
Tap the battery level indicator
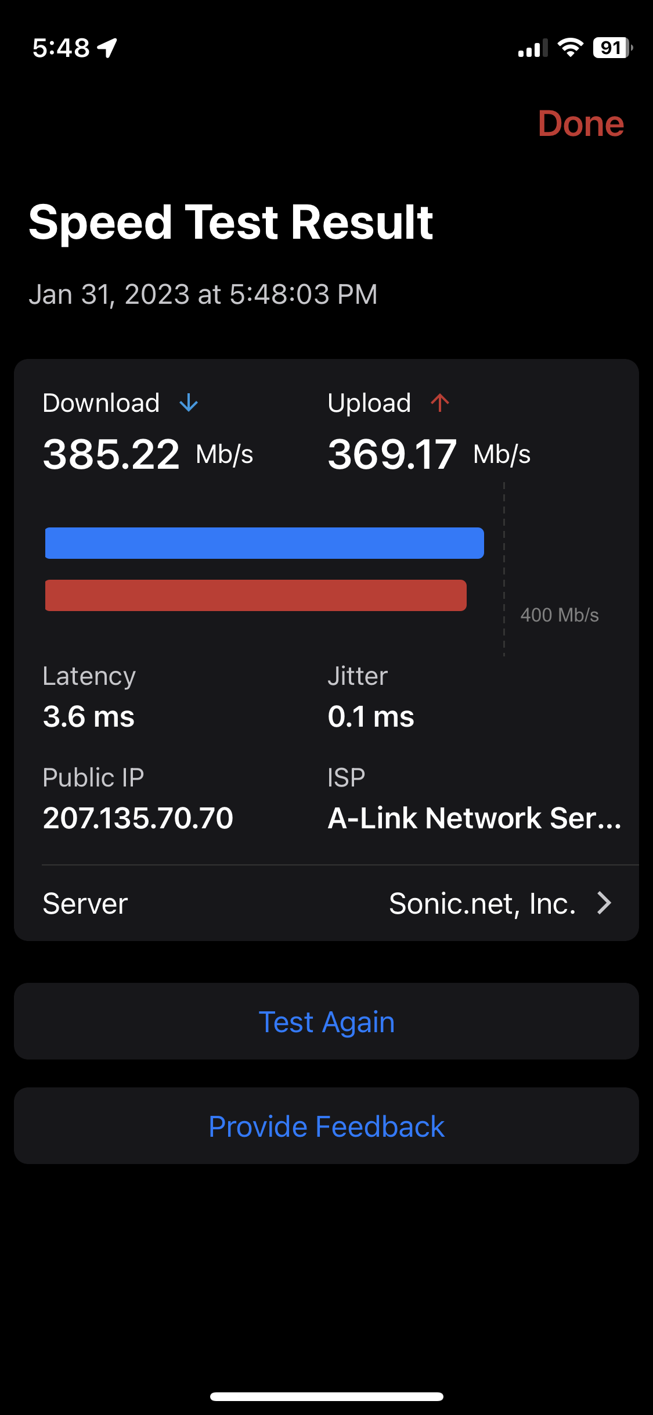(x=612, y=48)
